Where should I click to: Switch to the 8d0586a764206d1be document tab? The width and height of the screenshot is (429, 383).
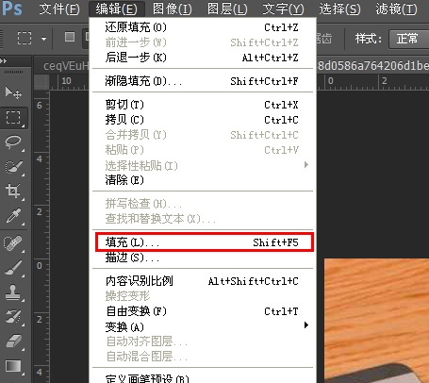373,66
